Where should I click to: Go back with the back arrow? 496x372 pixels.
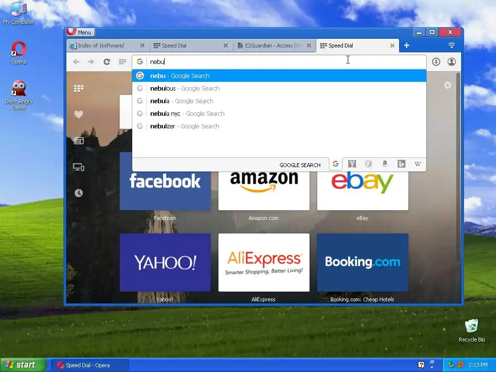(x=76, y=62)
